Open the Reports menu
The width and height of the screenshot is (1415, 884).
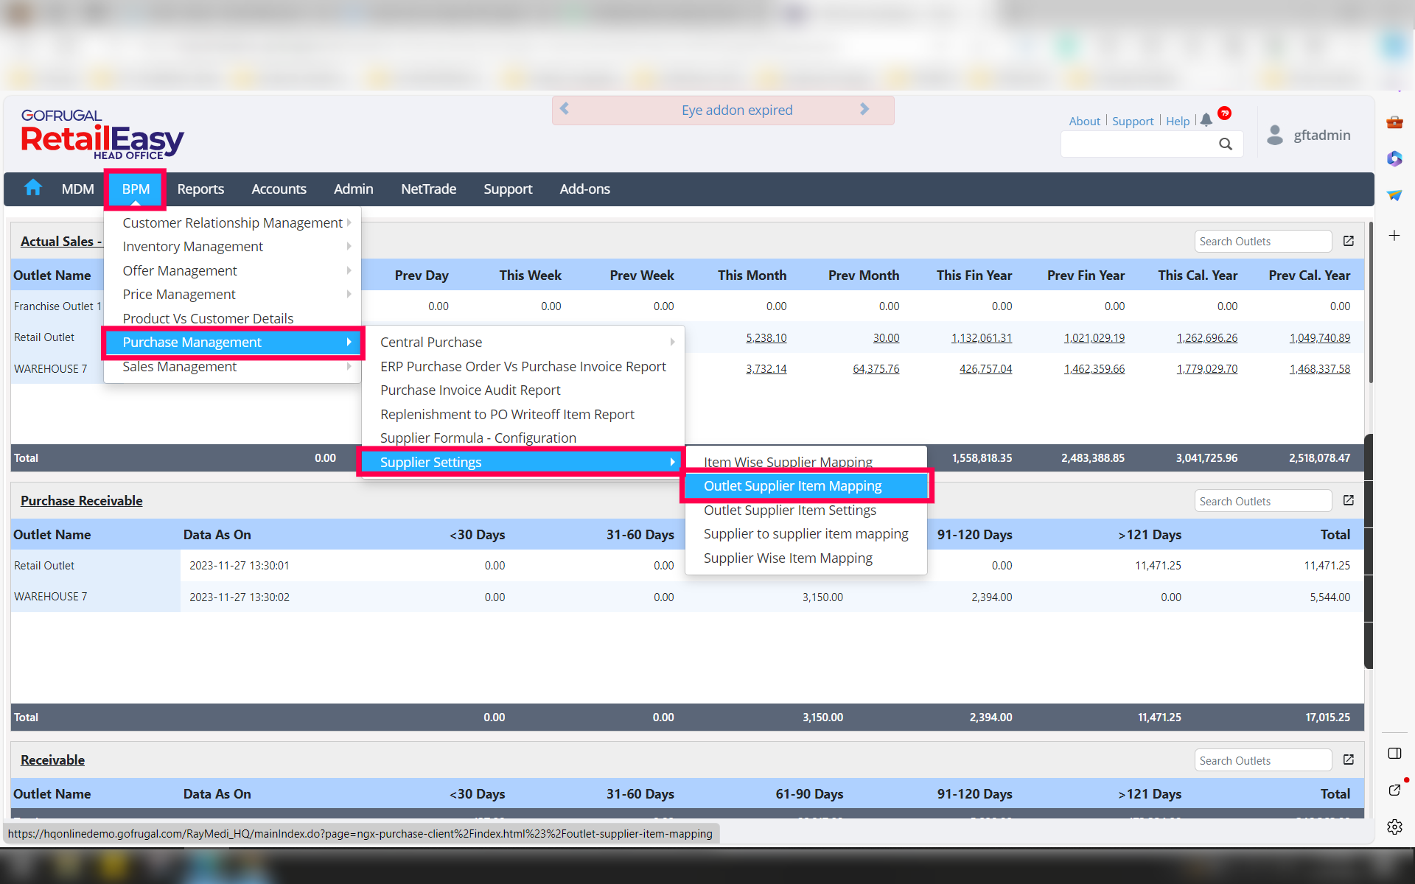tap(200, 189)
